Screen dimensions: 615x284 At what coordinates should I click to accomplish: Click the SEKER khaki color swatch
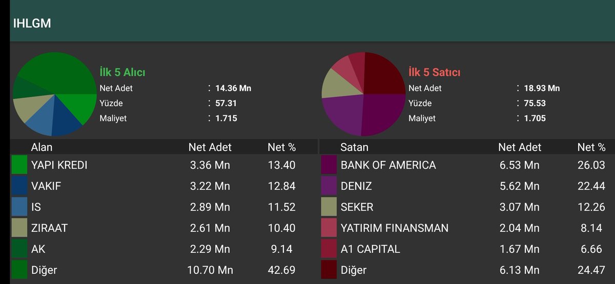(x=329, y=207)
